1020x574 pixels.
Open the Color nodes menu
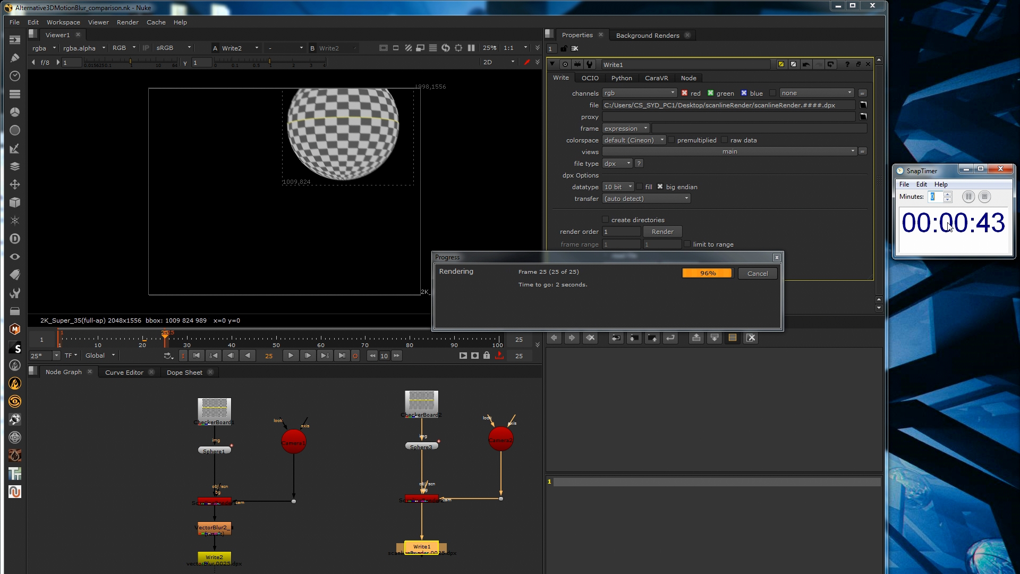click(x=15, y=112)
